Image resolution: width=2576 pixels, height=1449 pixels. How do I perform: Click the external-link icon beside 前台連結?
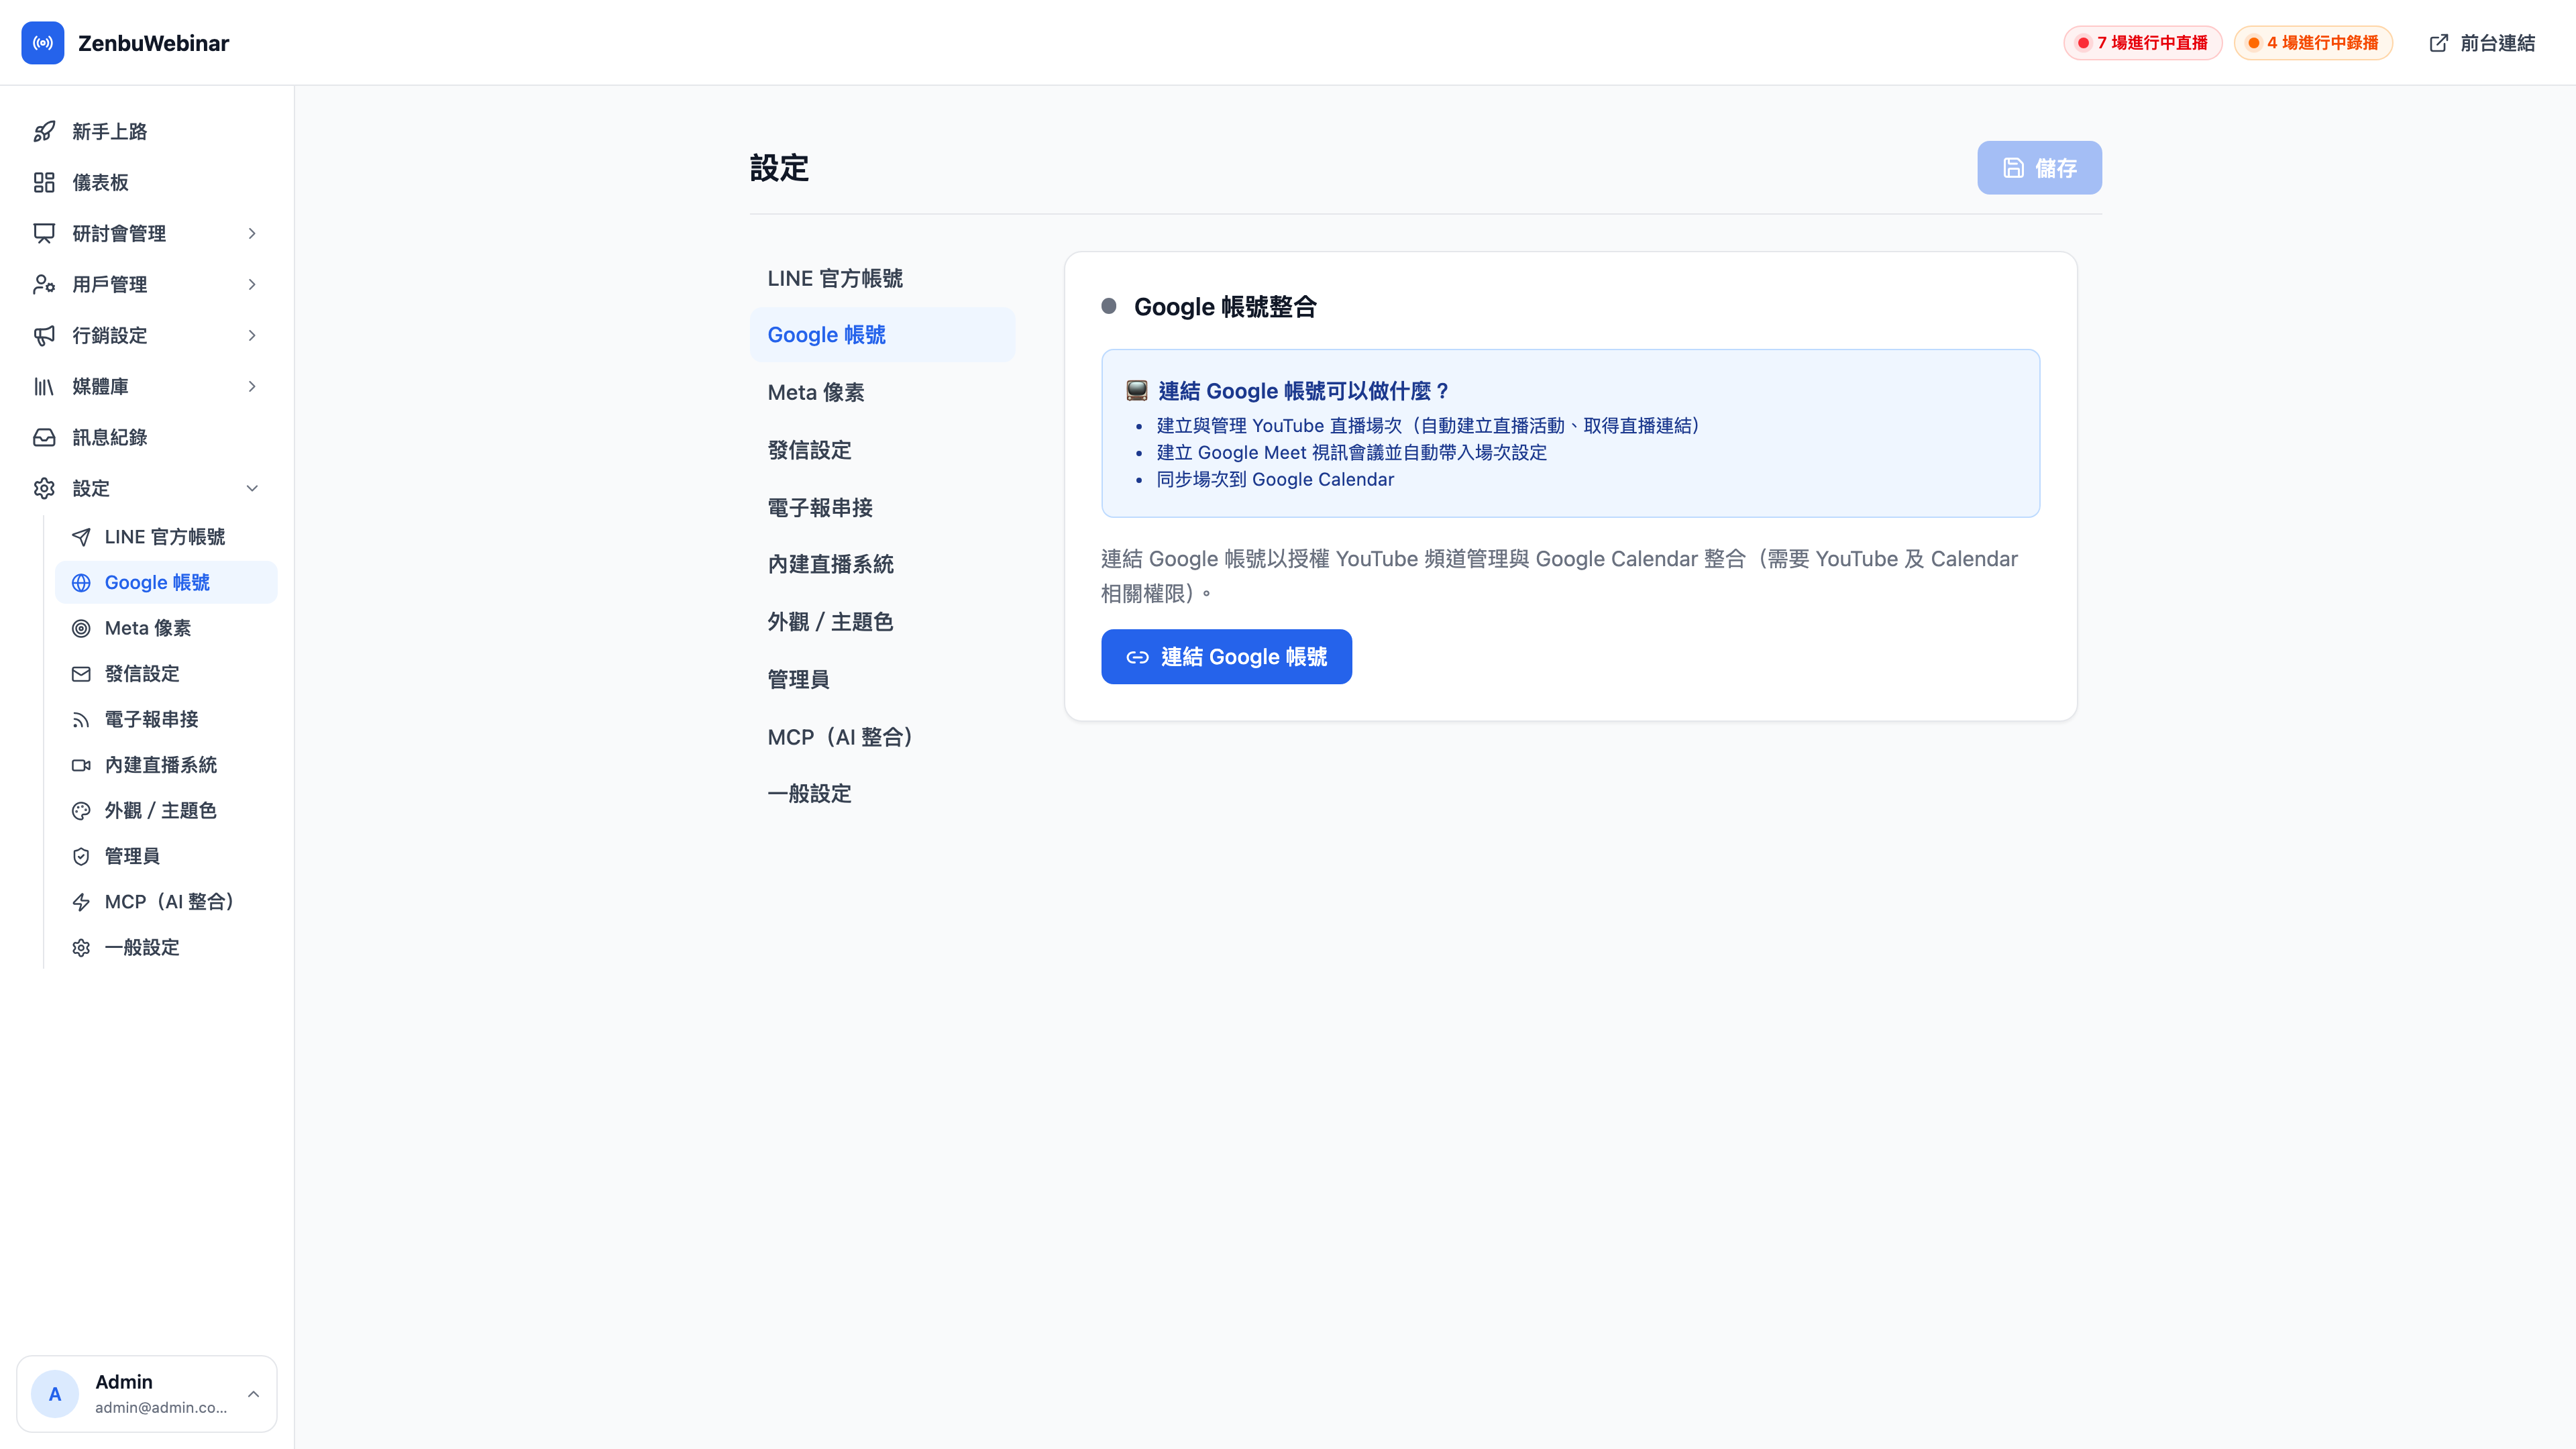(2439, 43)
